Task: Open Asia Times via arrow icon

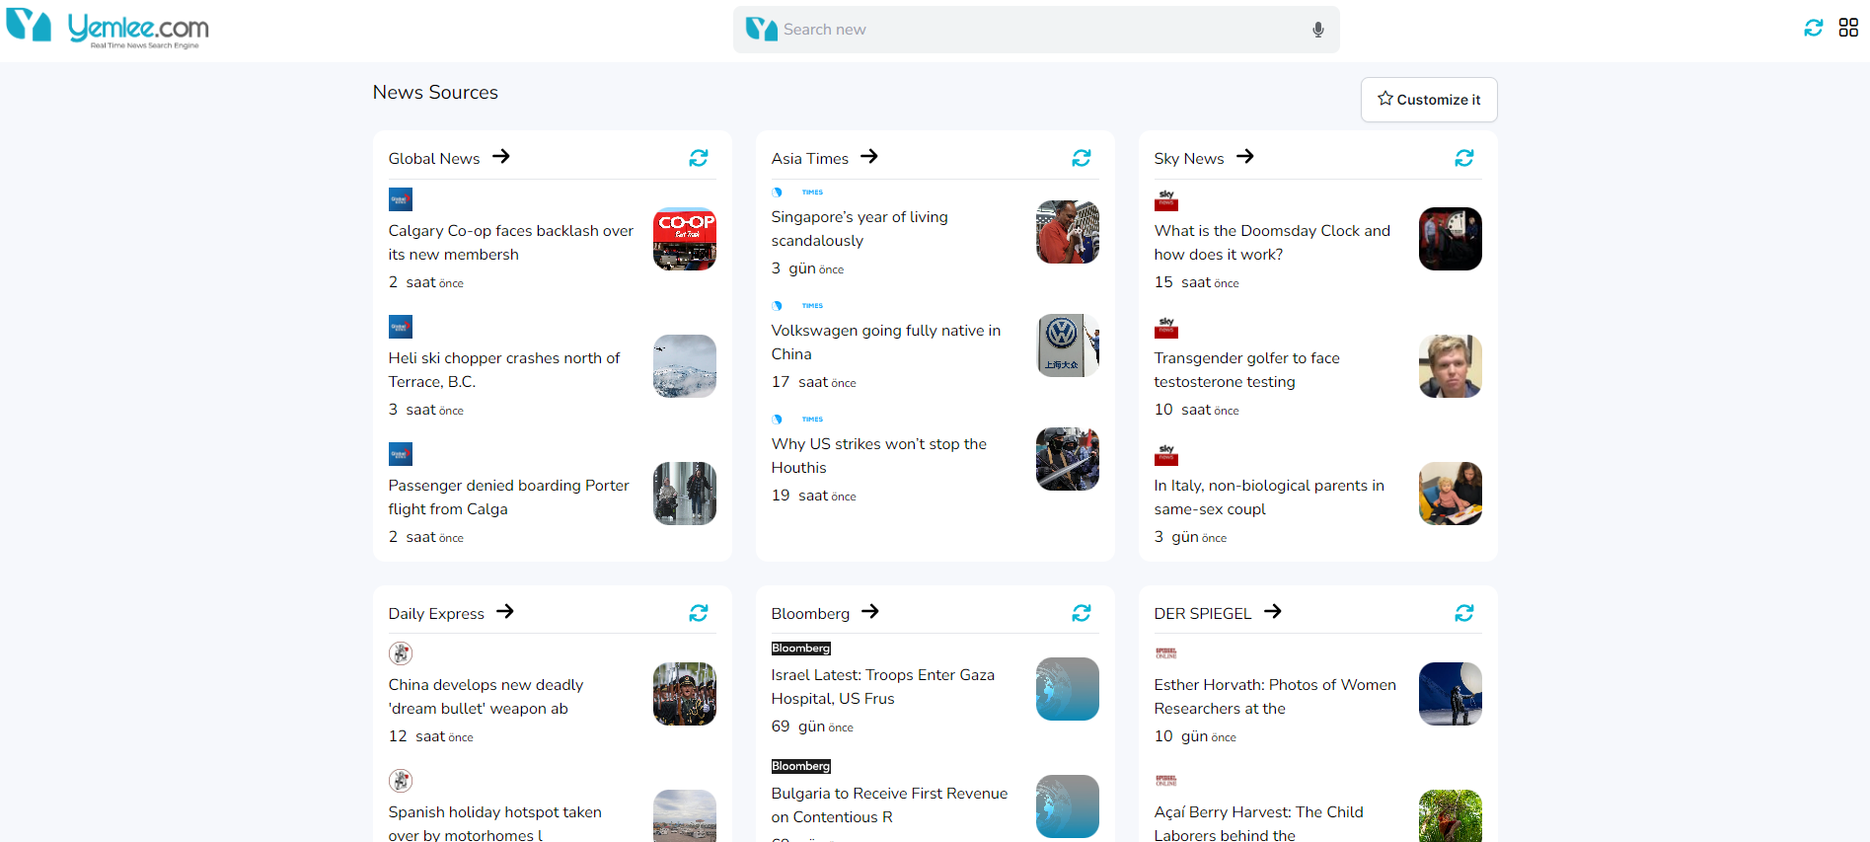Action: click(x=869, y=156)
